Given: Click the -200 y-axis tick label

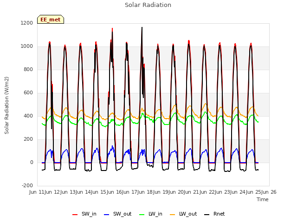Looking at the screenshot, I should [x=27, y=185].
